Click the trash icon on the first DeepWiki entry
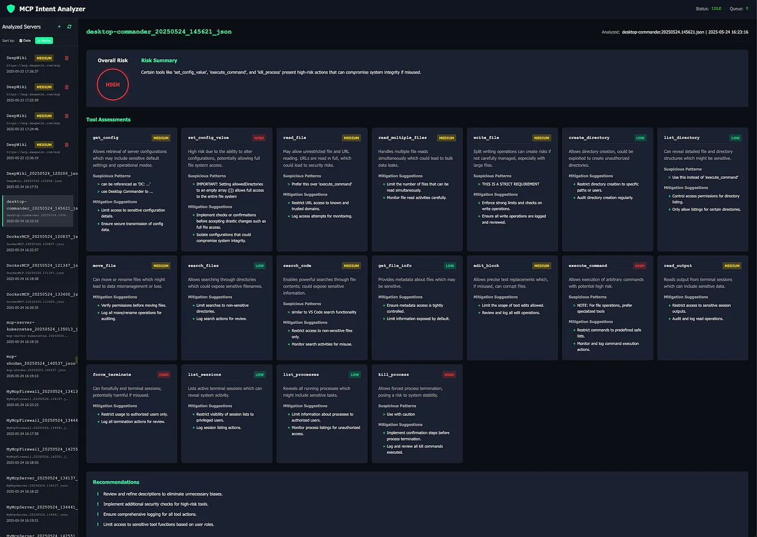Image resolution: width=757 pixels, height=537 pixels. coord(66,58)
